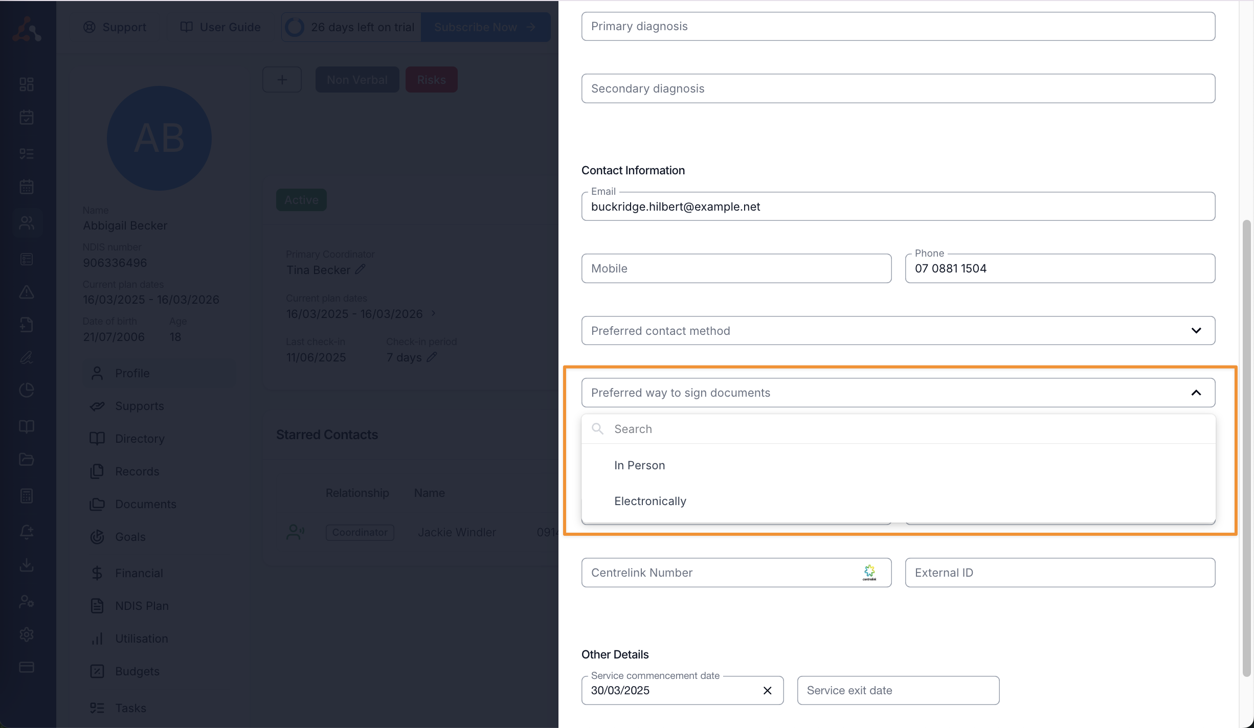Expand the Preferred contact method dropdown
This screenshot has width=1254, height=728.
[x=898, y=331]
